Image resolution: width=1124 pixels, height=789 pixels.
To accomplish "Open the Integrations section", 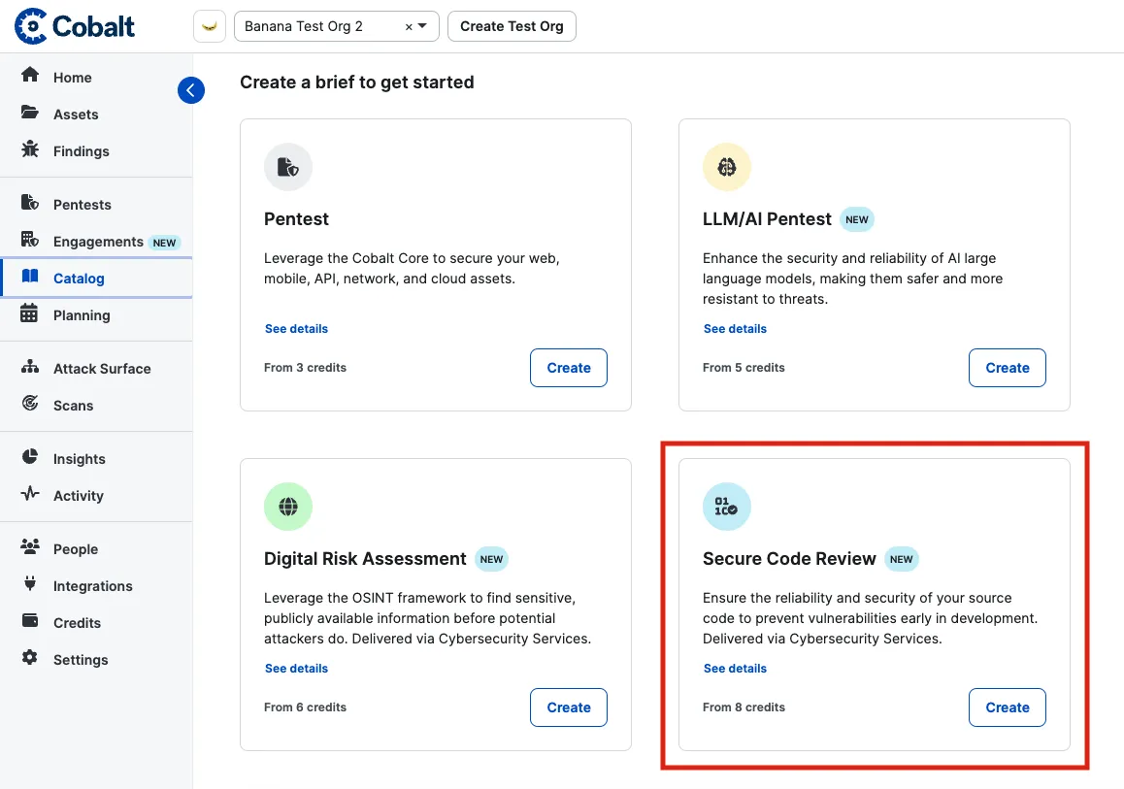I will pyautogui.click(x=93, y=585).
